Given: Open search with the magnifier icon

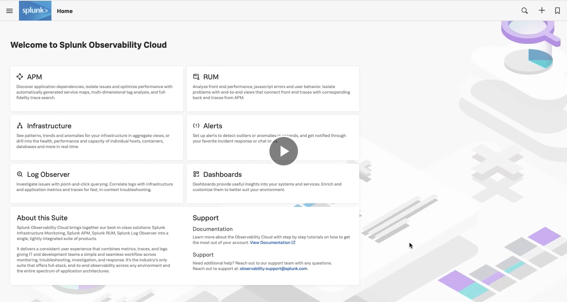Looking at the screenshot, I should (525, 11).
